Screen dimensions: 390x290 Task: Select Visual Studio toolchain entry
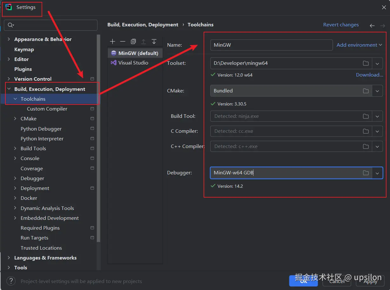[x=135, y=63]
